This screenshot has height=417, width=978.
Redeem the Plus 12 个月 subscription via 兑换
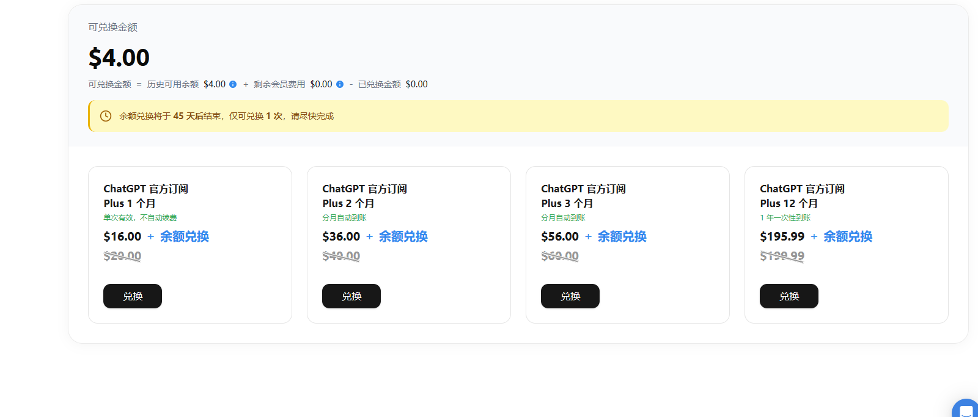pyautogui.click(x=789, y=296)
